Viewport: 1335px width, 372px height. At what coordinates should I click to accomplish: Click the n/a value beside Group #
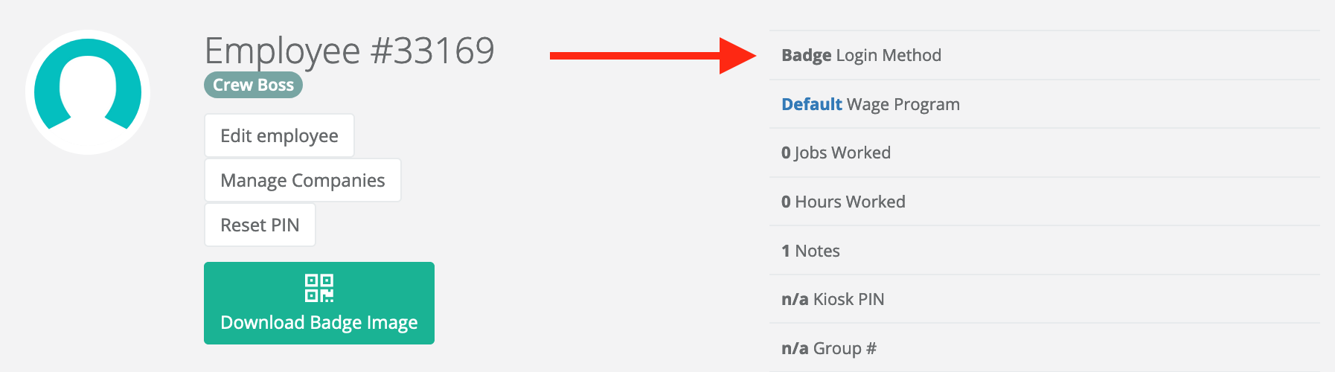[x=794, y=348]
